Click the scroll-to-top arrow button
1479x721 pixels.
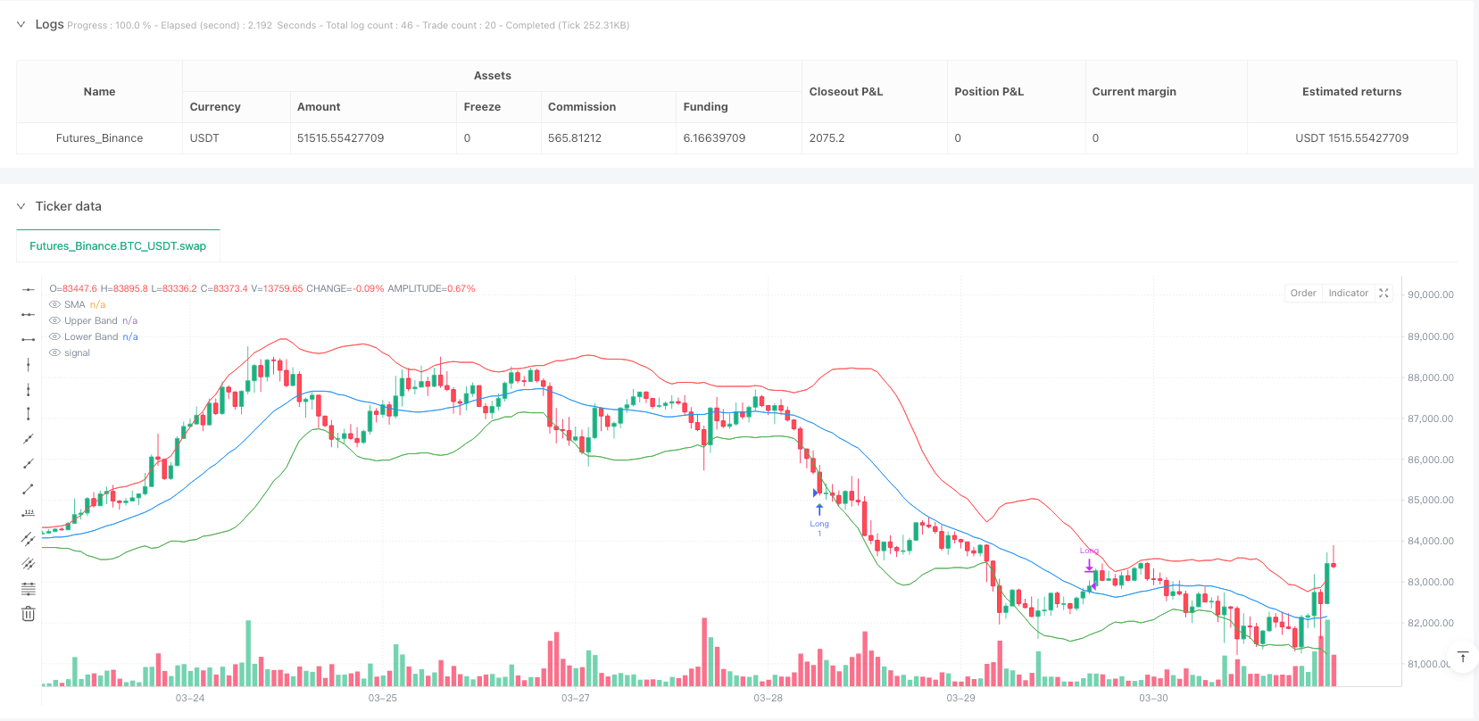pos(1463,658)
